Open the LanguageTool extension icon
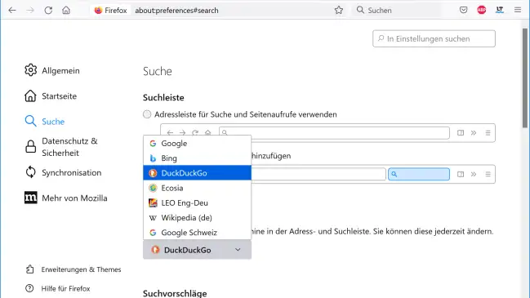The image size is (530, 298). (500, 10)
